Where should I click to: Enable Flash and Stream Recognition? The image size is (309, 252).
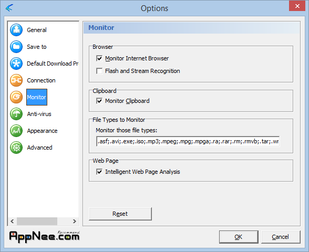(x=99, y=71)
